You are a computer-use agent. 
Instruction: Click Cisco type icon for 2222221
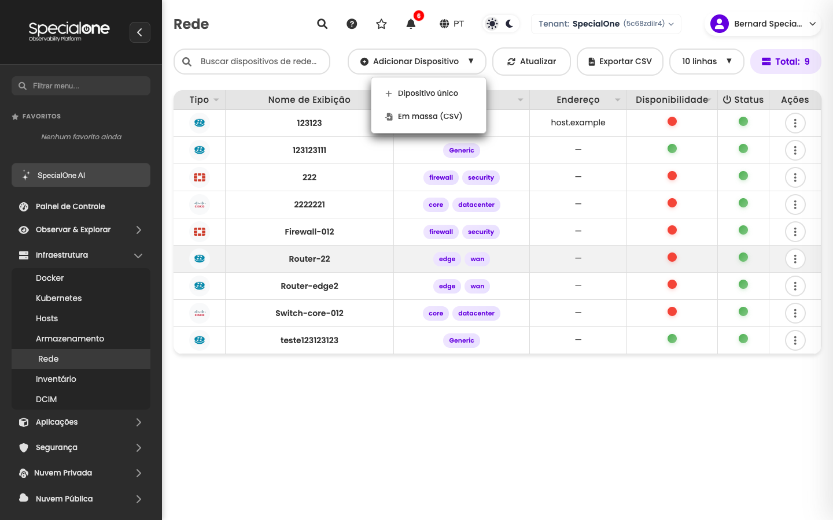pyautogui.click(x=200, y=205)
